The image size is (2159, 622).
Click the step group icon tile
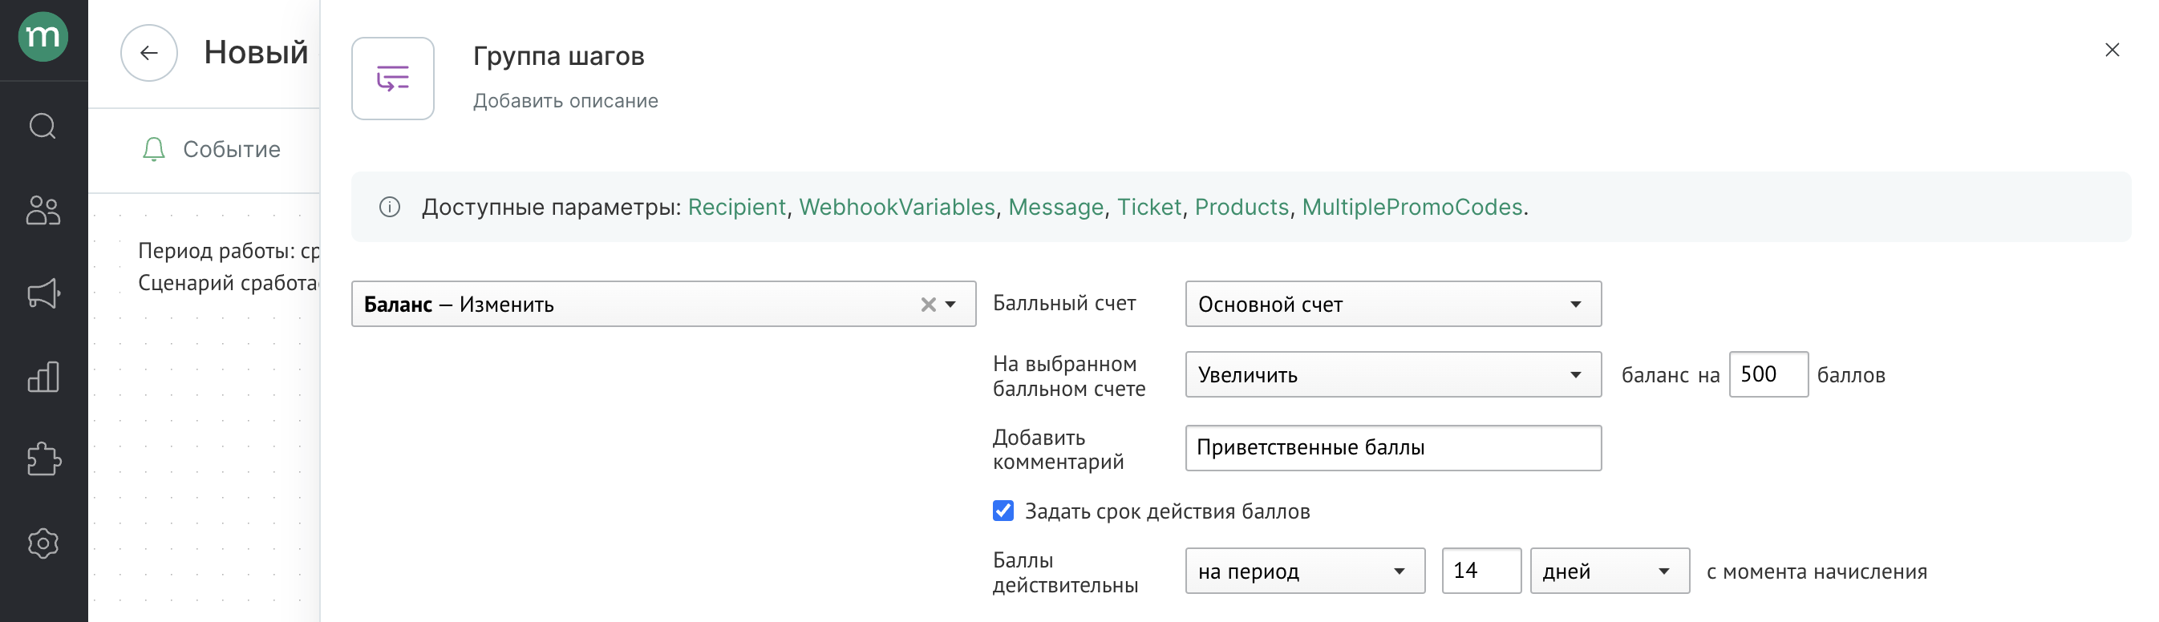pyautogui.click(x=393, y=79)
